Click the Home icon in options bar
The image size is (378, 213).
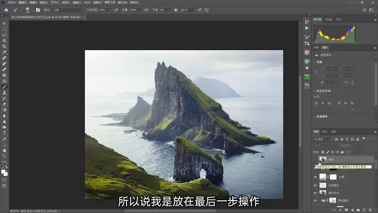6,10
